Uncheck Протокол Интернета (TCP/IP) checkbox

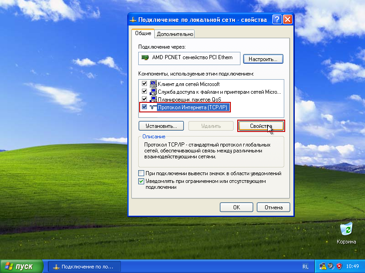click(144, 107)
